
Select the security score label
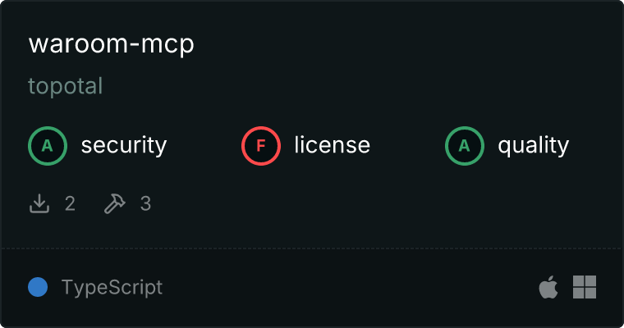[x=124, y=145]
